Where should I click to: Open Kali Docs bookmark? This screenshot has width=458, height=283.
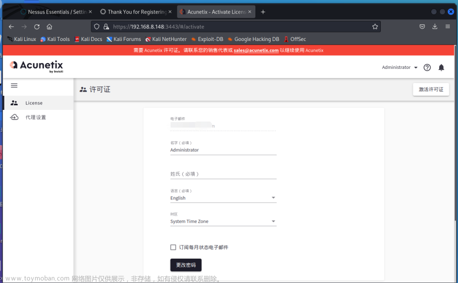[88, 39]
